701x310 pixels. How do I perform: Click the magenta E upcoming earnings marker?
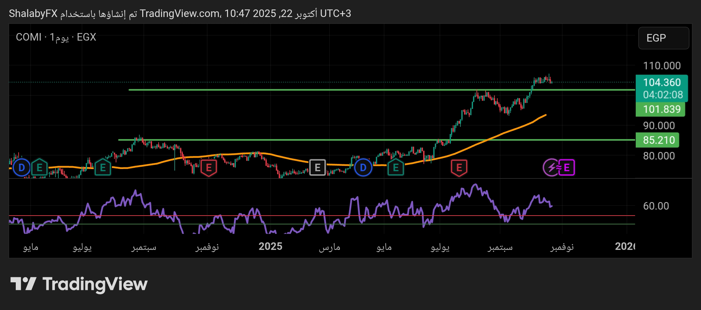pyautogui.click(x=567, y=167)
